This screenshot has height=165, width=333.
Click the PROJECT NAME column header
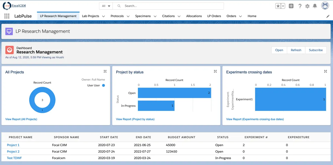tap(21, 137)
